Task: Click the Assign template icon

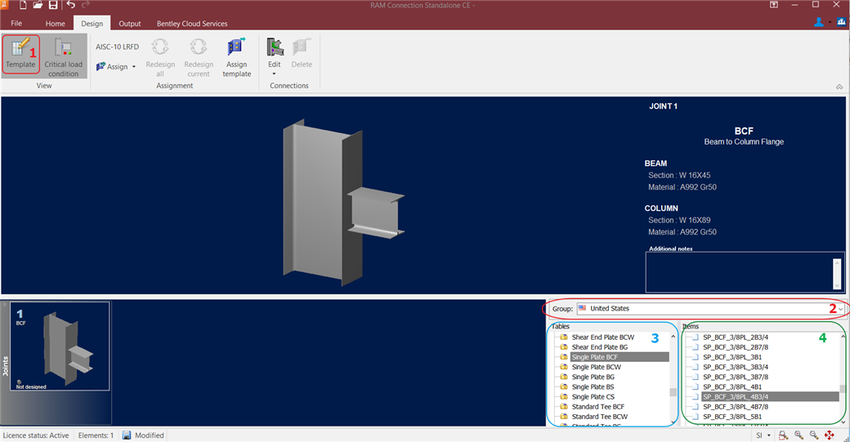Action: [x=236, y=56]
